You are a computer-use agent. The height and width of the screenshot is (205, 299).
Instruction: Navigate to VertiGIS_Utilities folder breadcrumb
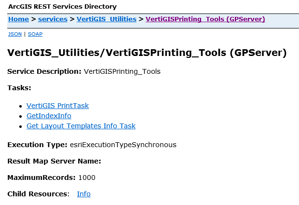[x=106, y=19]
